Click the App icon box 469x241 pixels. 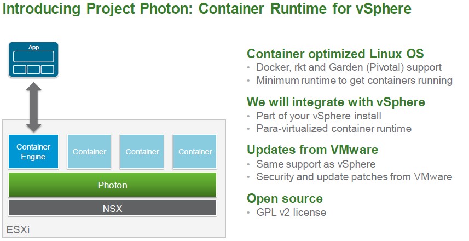(x=33, y=60)
